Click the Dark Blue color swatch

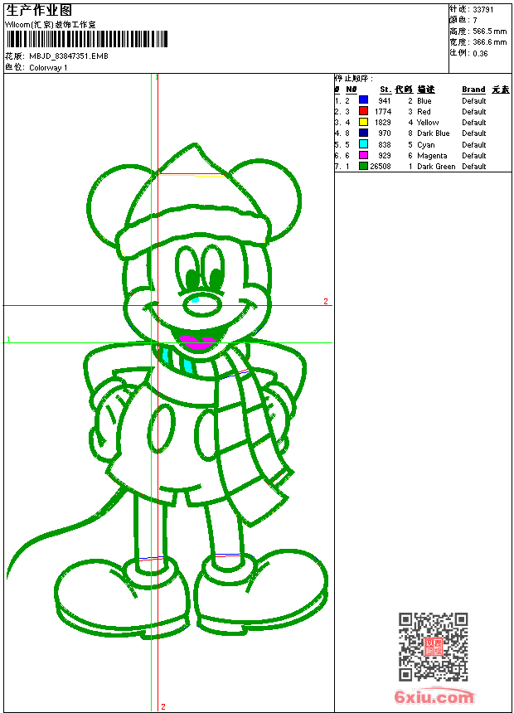coord(363,133)
